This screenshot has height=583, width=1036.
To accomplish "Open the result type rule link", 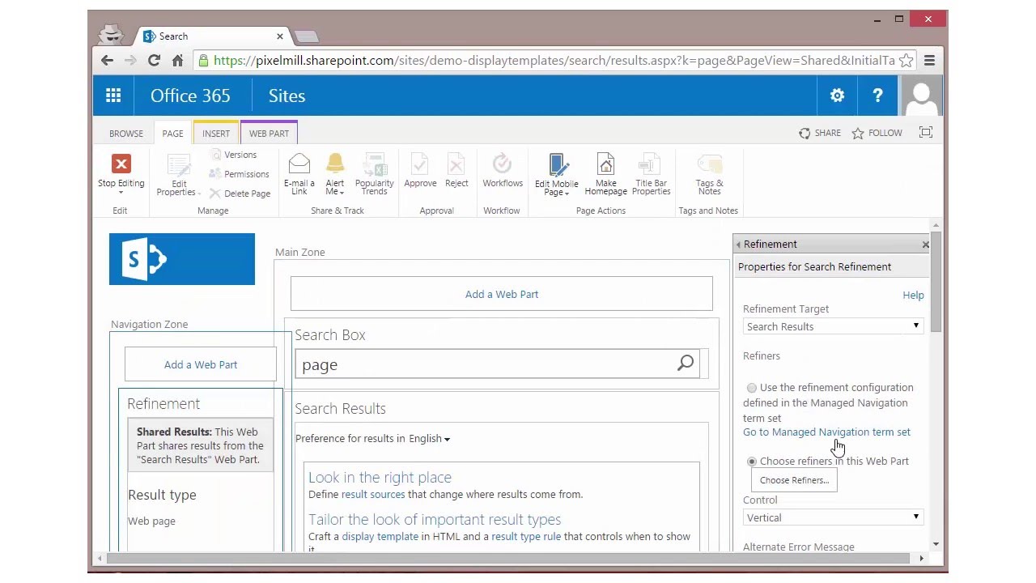I will coord(526,537).
